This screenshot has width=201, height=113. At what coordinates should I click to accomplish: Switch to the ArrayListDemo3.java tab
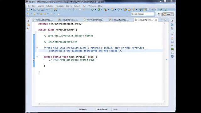119,20
